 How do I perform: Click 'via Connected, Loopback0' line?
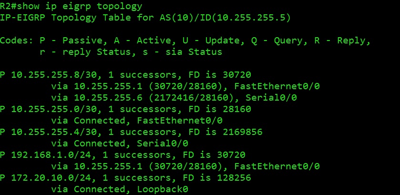tap(120, 189)
